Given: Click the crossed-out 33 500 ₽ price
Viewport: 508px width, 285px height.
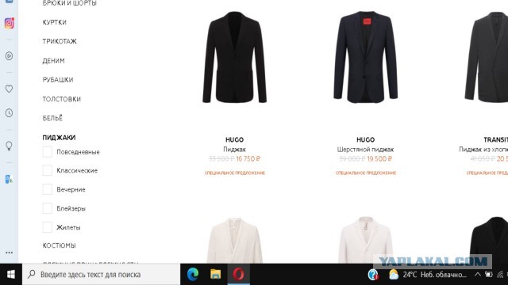Looking at the screenshot, I should coord(221,159).
